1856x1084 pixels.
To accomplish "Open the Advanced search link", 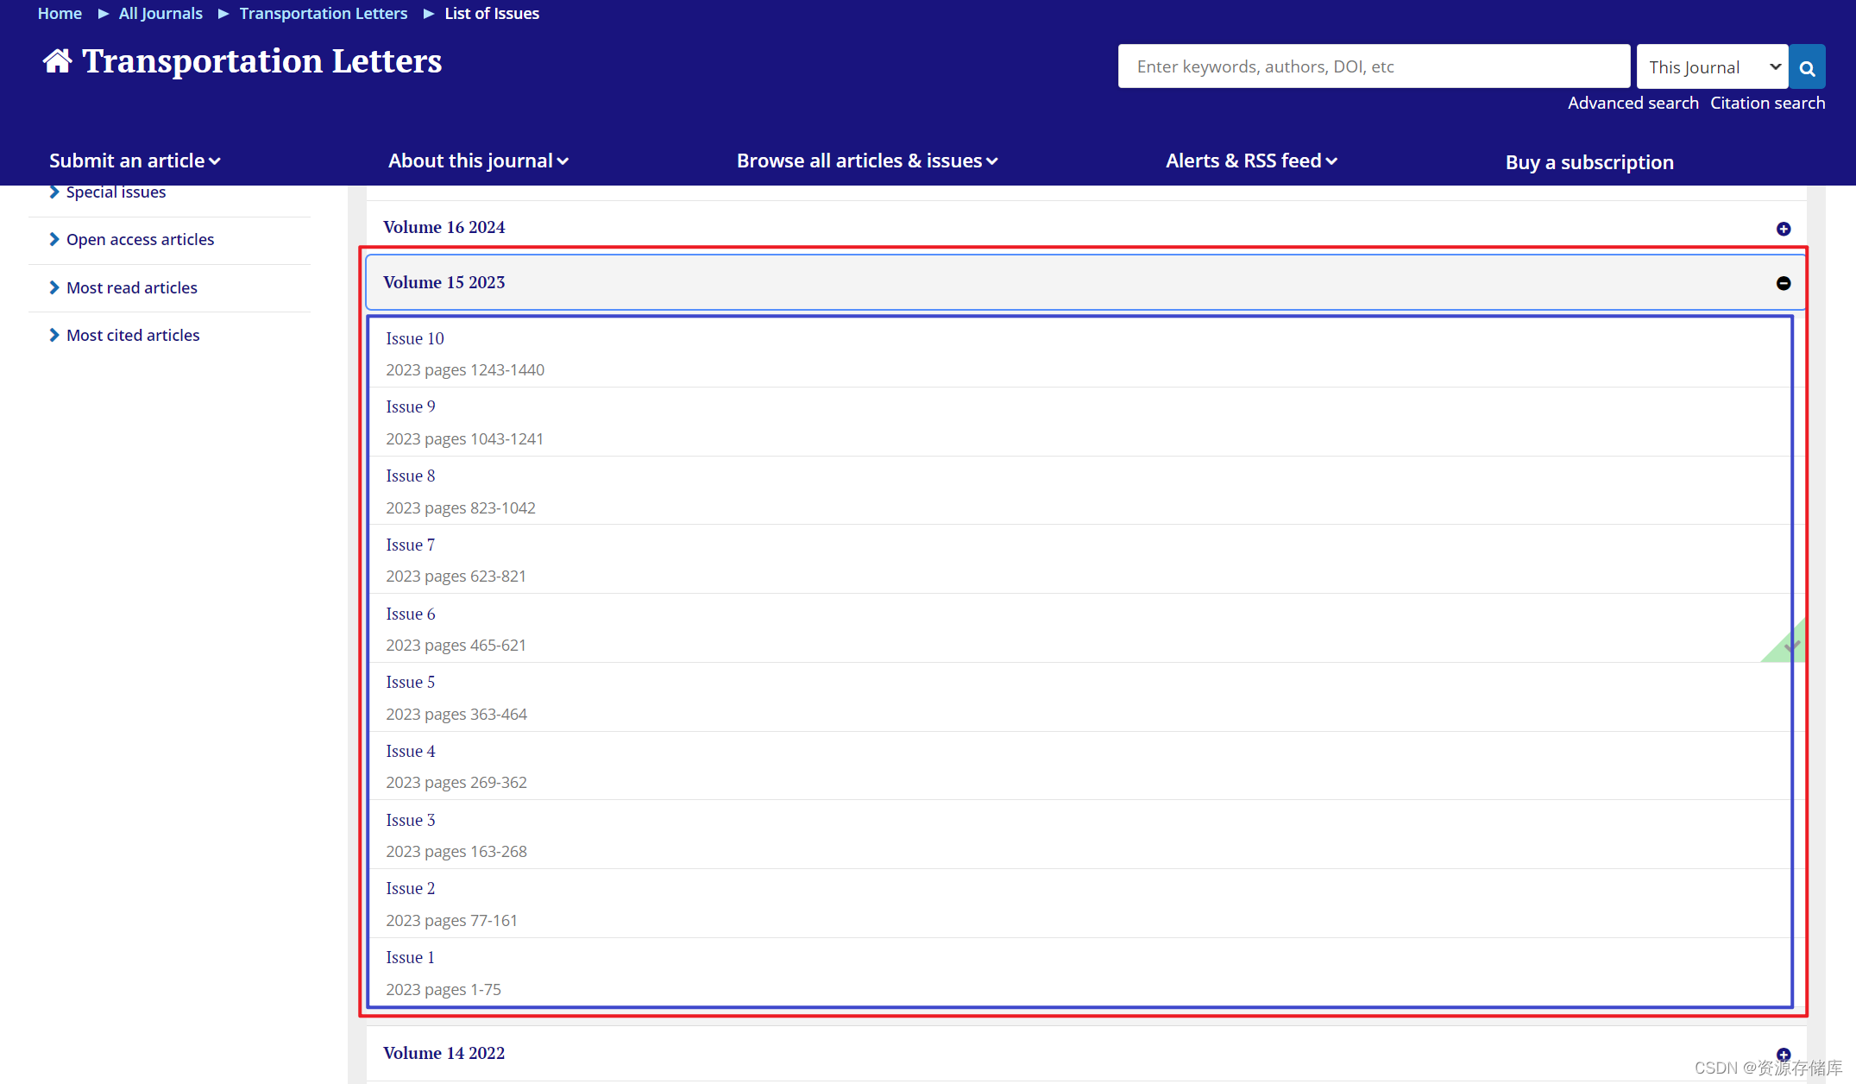I will pyautogui.click(x=1633, y=103).
